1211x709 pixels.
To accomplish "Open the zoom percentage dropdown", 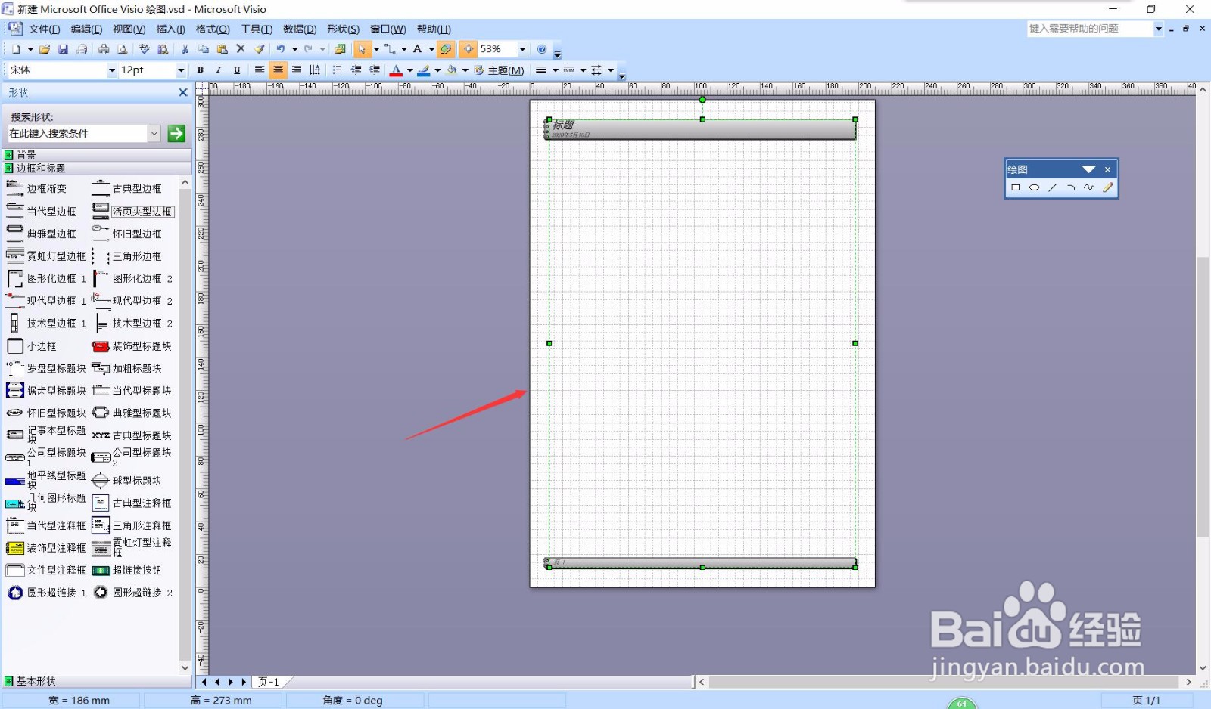I will (522, 49).
